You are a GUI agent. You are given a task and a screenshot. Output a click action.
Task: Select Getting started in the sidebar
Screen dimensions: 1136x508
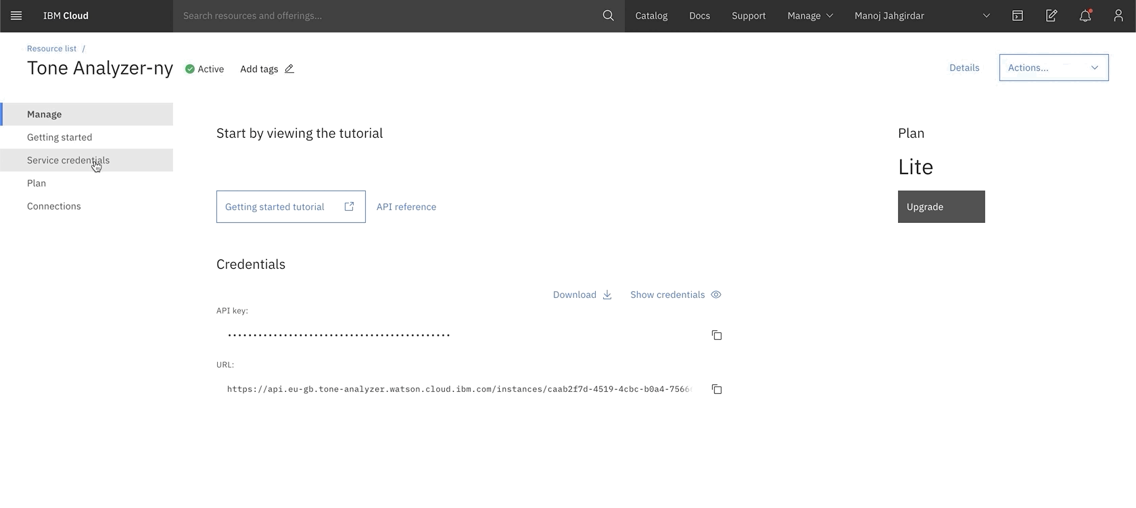point(87,137)
